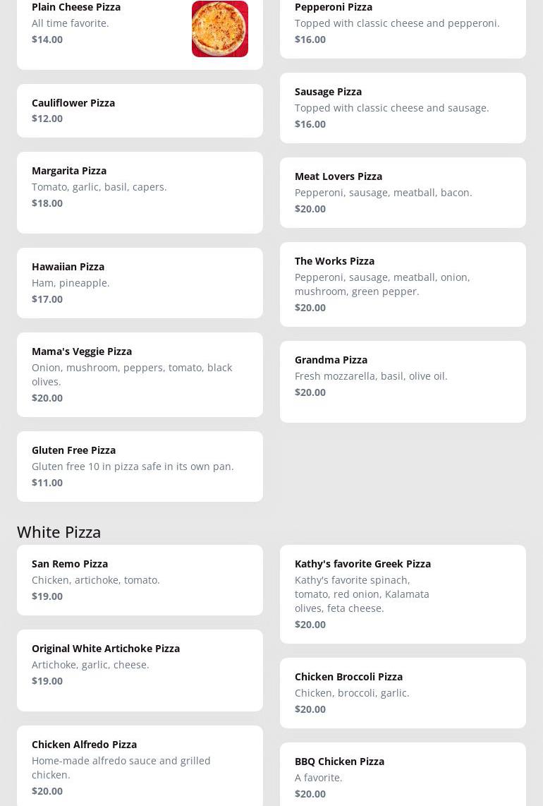Select the Hawaiian Pizza card
This screenshot has width=543, height=806.
click(x=140, y=283)
